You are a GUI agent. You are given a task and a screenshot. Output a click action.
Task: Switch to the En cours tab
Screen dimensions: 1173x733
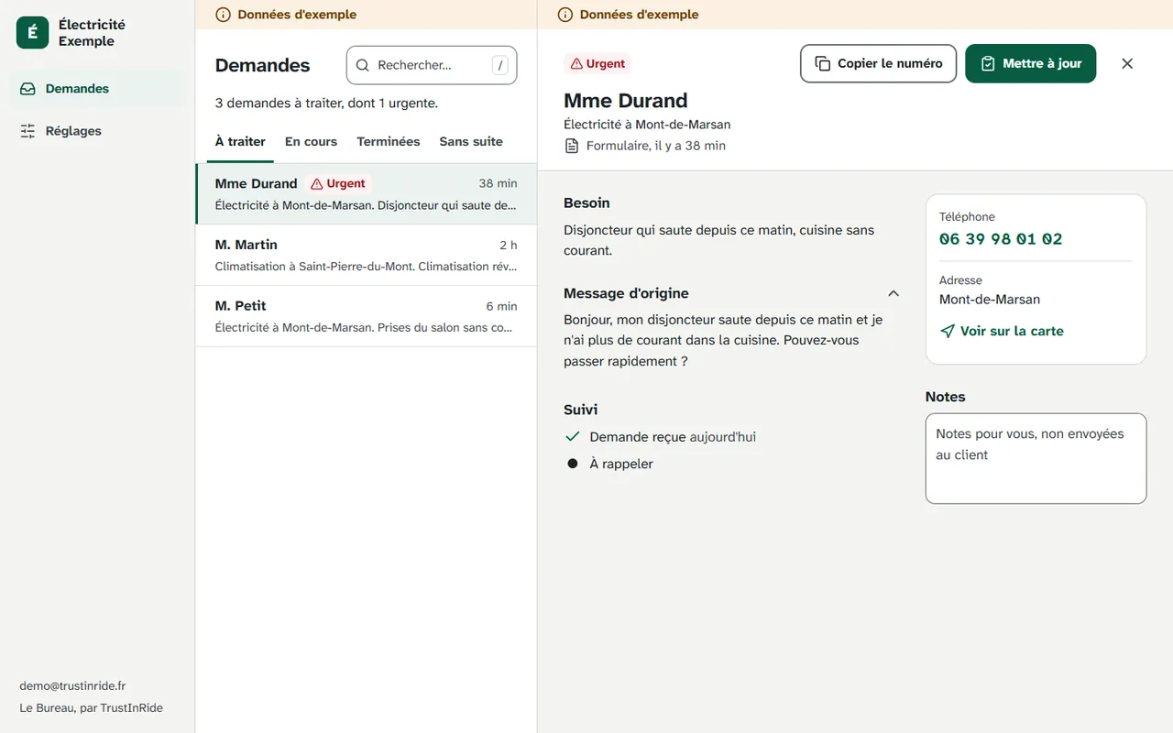tap(311, 142)
